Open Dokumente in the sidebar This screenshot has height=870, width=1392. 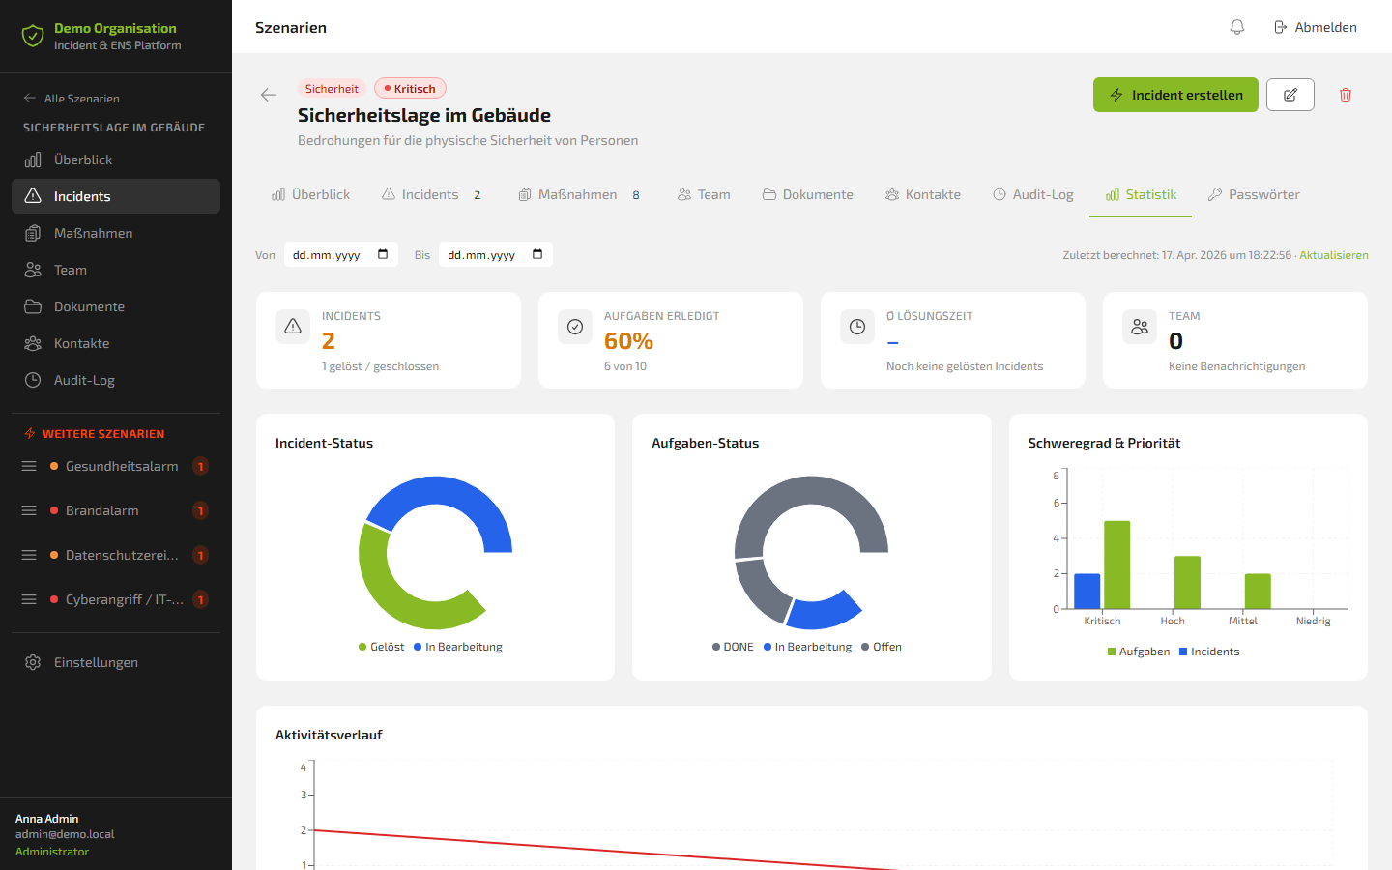tap(116, 306)
